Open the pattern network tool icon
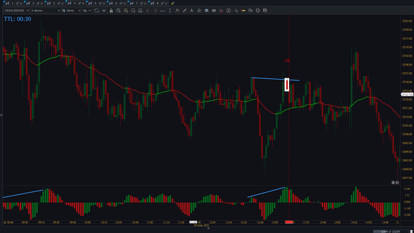The width and height of the screenshot is (414, 233). click(199, 11)
